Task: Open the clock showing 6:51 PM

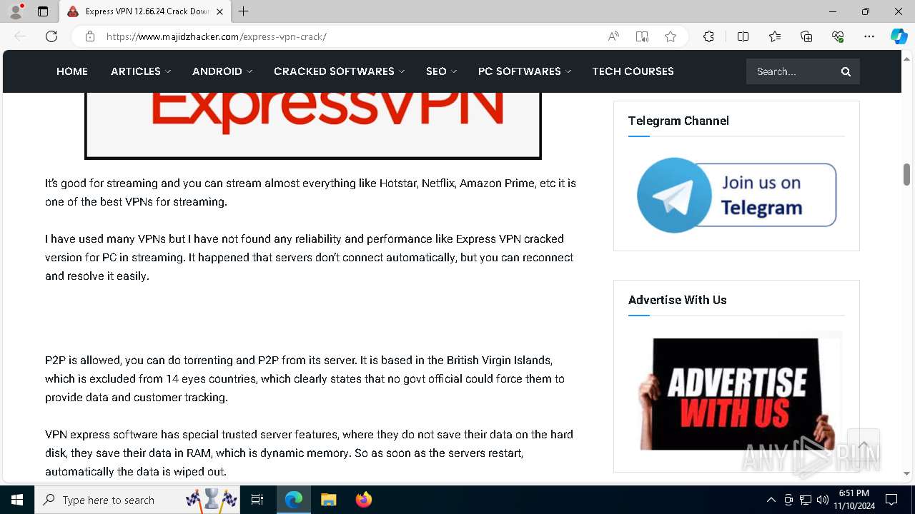Action: (x=854, y=500)
